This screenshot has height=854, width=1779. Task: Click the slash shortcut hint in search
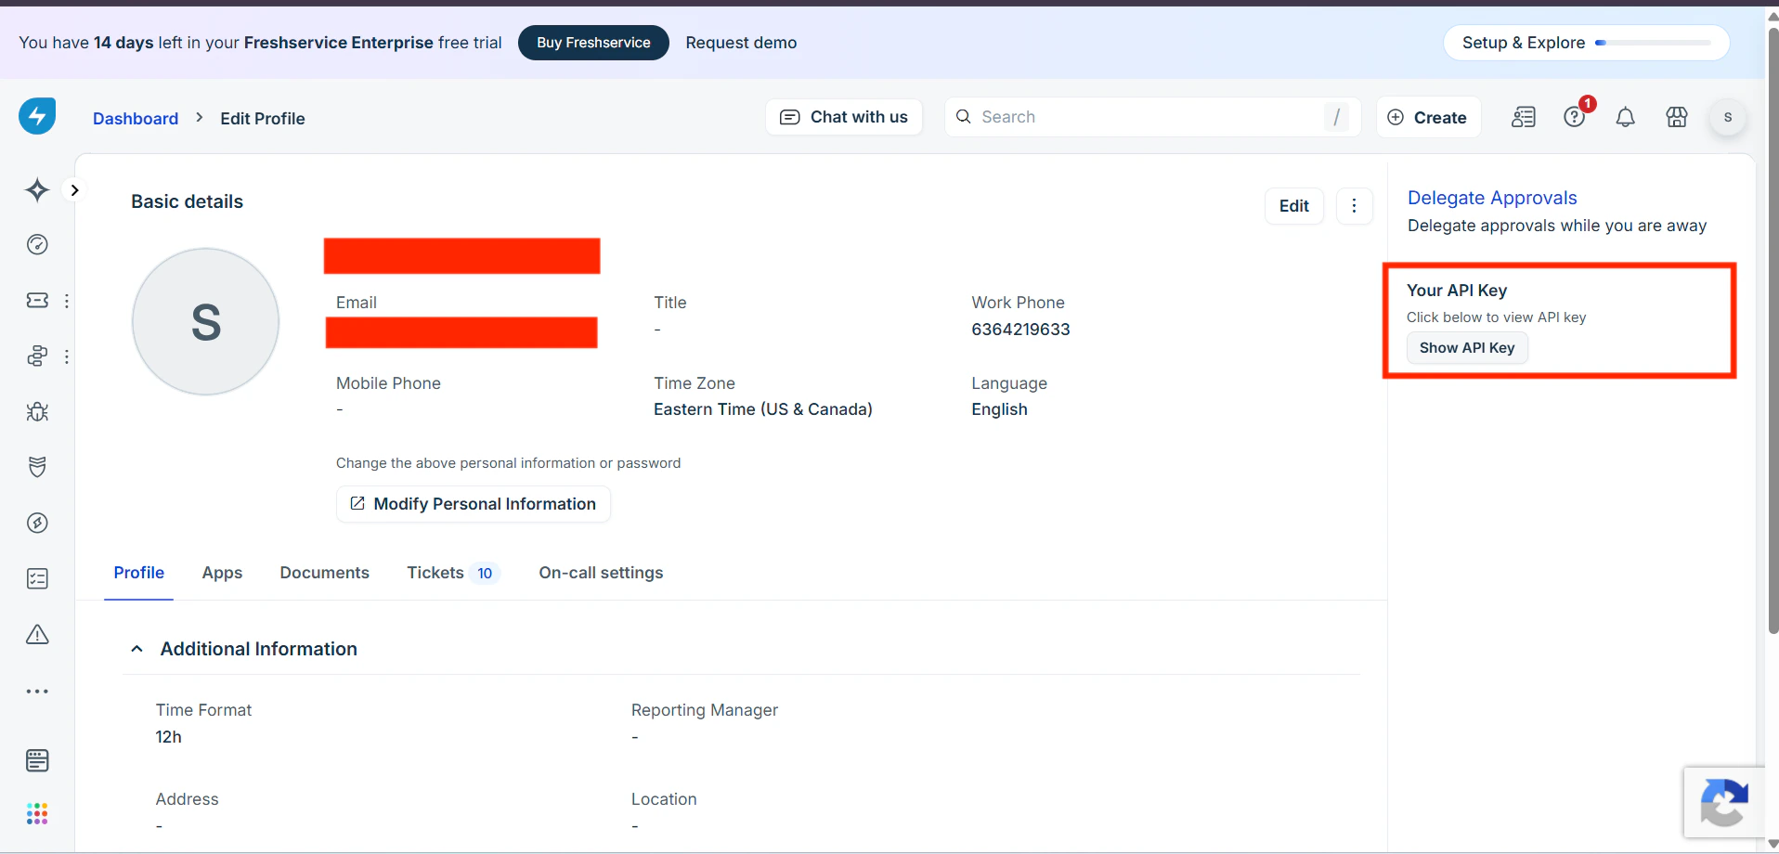(1336, 117)
